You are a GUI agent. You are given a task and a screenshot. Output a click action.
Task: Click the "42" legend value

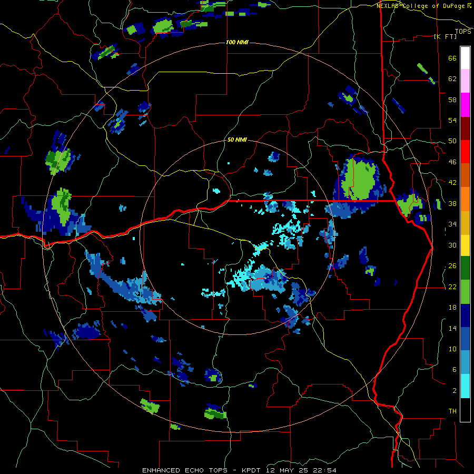point(452,183)
